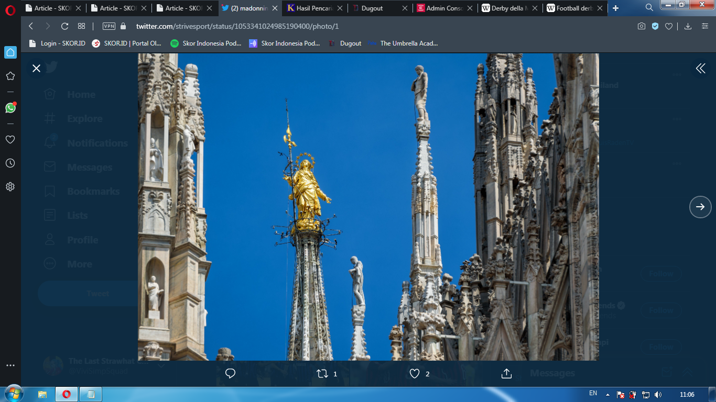716x402 pixels.
Task: Go to next photo arrow
Action: [700, 207]
